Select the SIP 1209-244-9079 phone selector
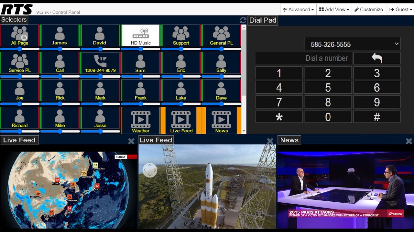Screen dimensions: 414x232 [100, 63]
